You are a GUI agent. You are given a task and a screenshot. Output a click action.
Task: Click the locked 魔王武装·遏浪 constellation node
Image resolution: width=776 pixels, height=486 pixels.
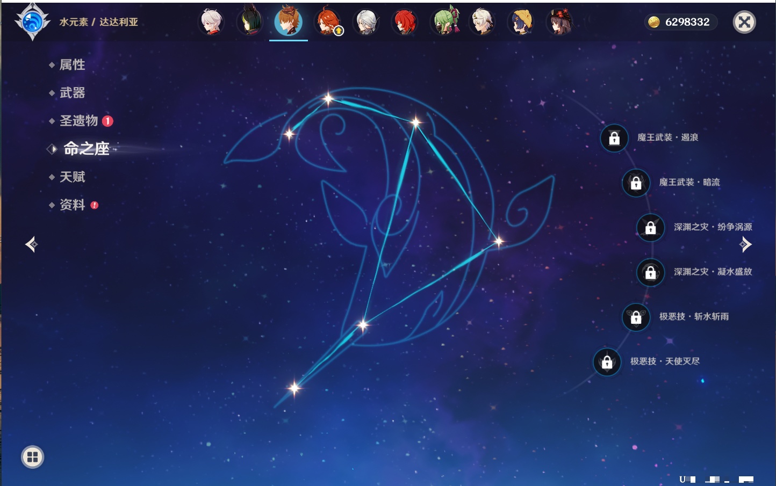(614, 138)
